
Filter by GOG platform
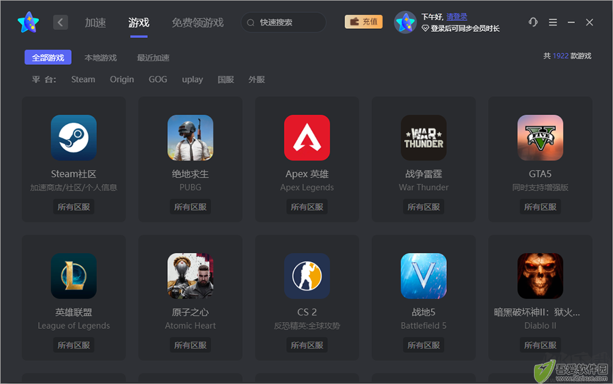pyautogui.click(x=158, y=79)
